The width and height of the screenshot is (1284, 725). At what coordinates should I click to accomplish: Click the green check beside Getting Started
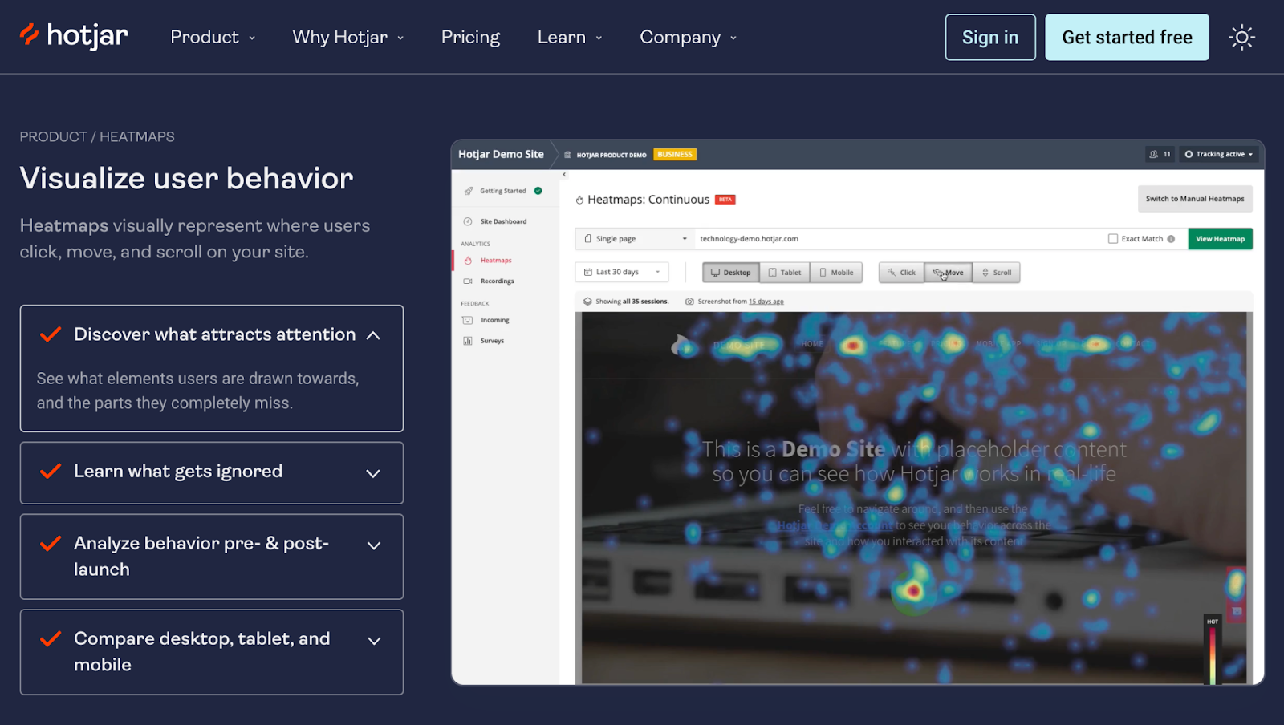pos(538,191)
